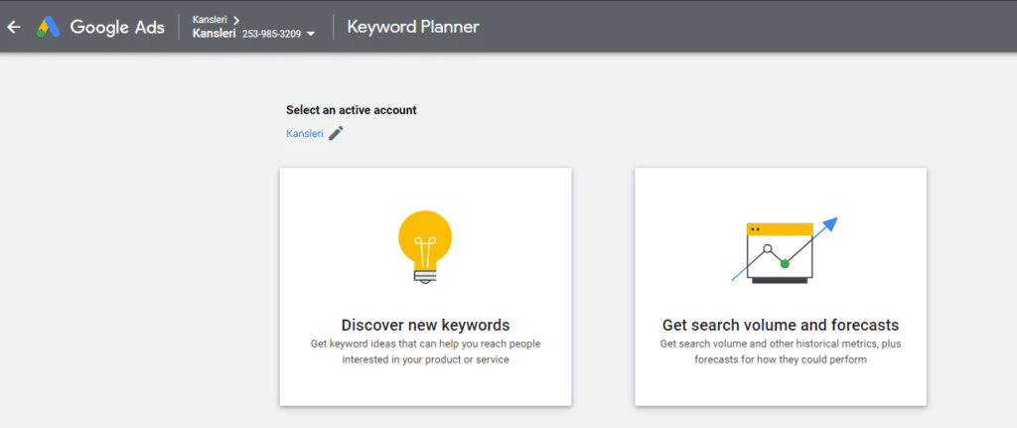Open Discover new keywords heading
The height and width of the screenshot is (428, 1017).
[x=425, y=325]
